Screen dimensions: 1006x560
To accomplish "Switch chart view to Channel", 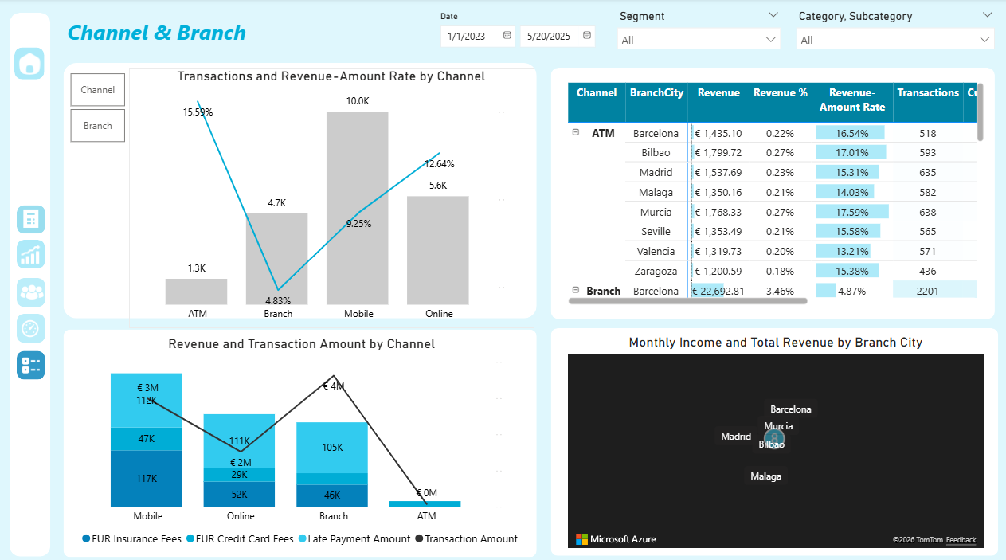I will click(x=98, y=90).
